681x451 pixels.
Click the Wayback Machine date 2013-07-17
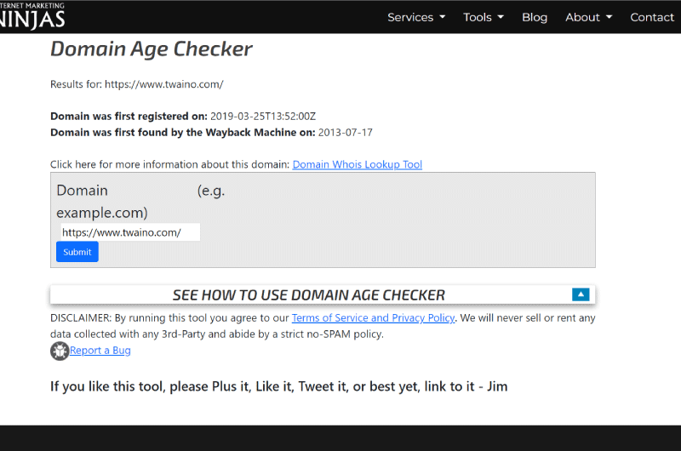click(x=346, y=133)
